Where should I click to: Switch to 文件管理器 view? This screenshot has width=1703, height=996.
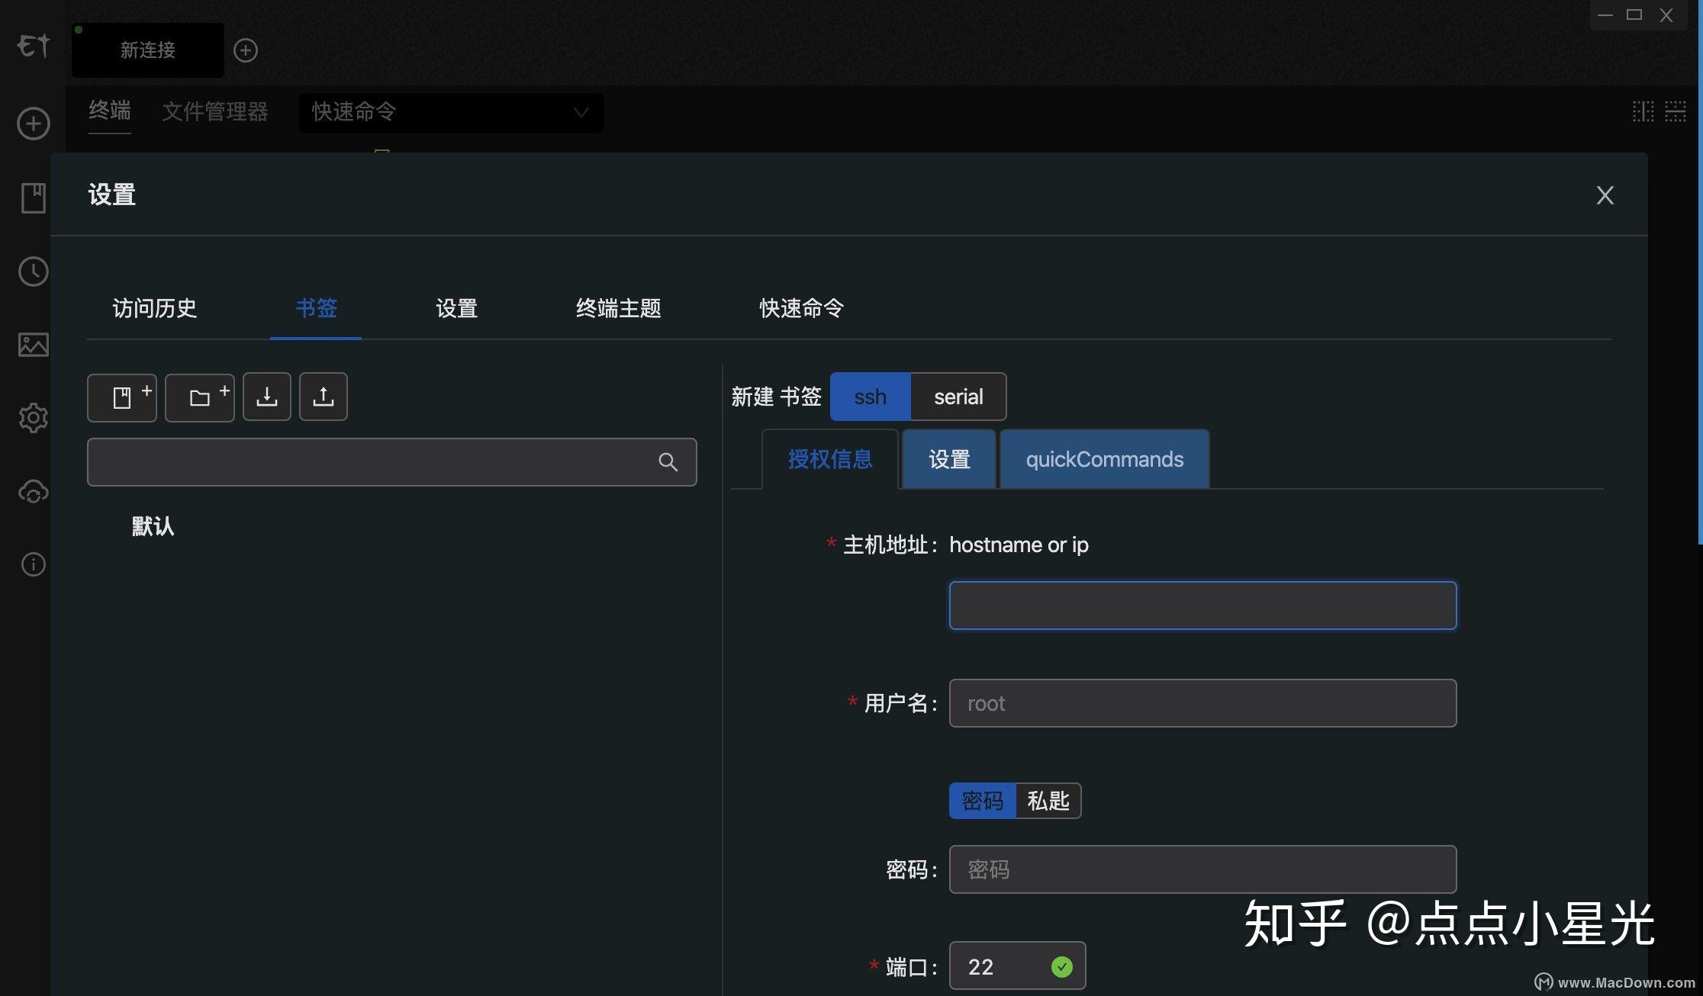(215, 111)
